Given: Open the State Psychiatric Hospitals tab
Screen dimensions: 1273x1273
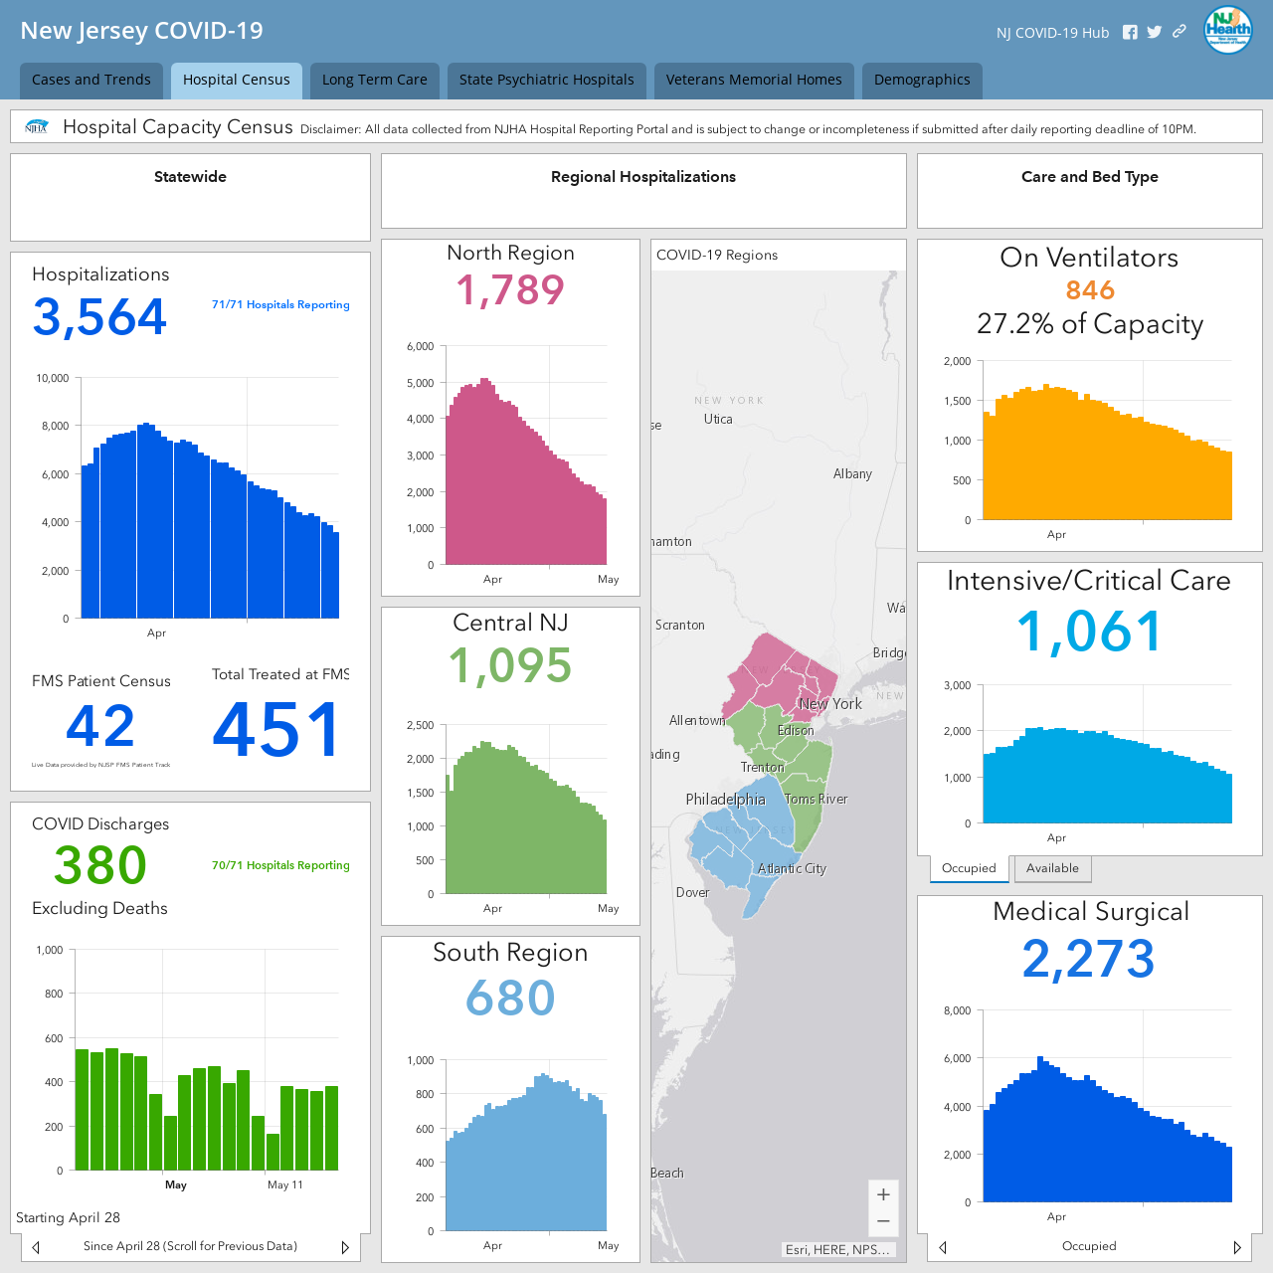Looking at the screenshot, I should point(547,81).
